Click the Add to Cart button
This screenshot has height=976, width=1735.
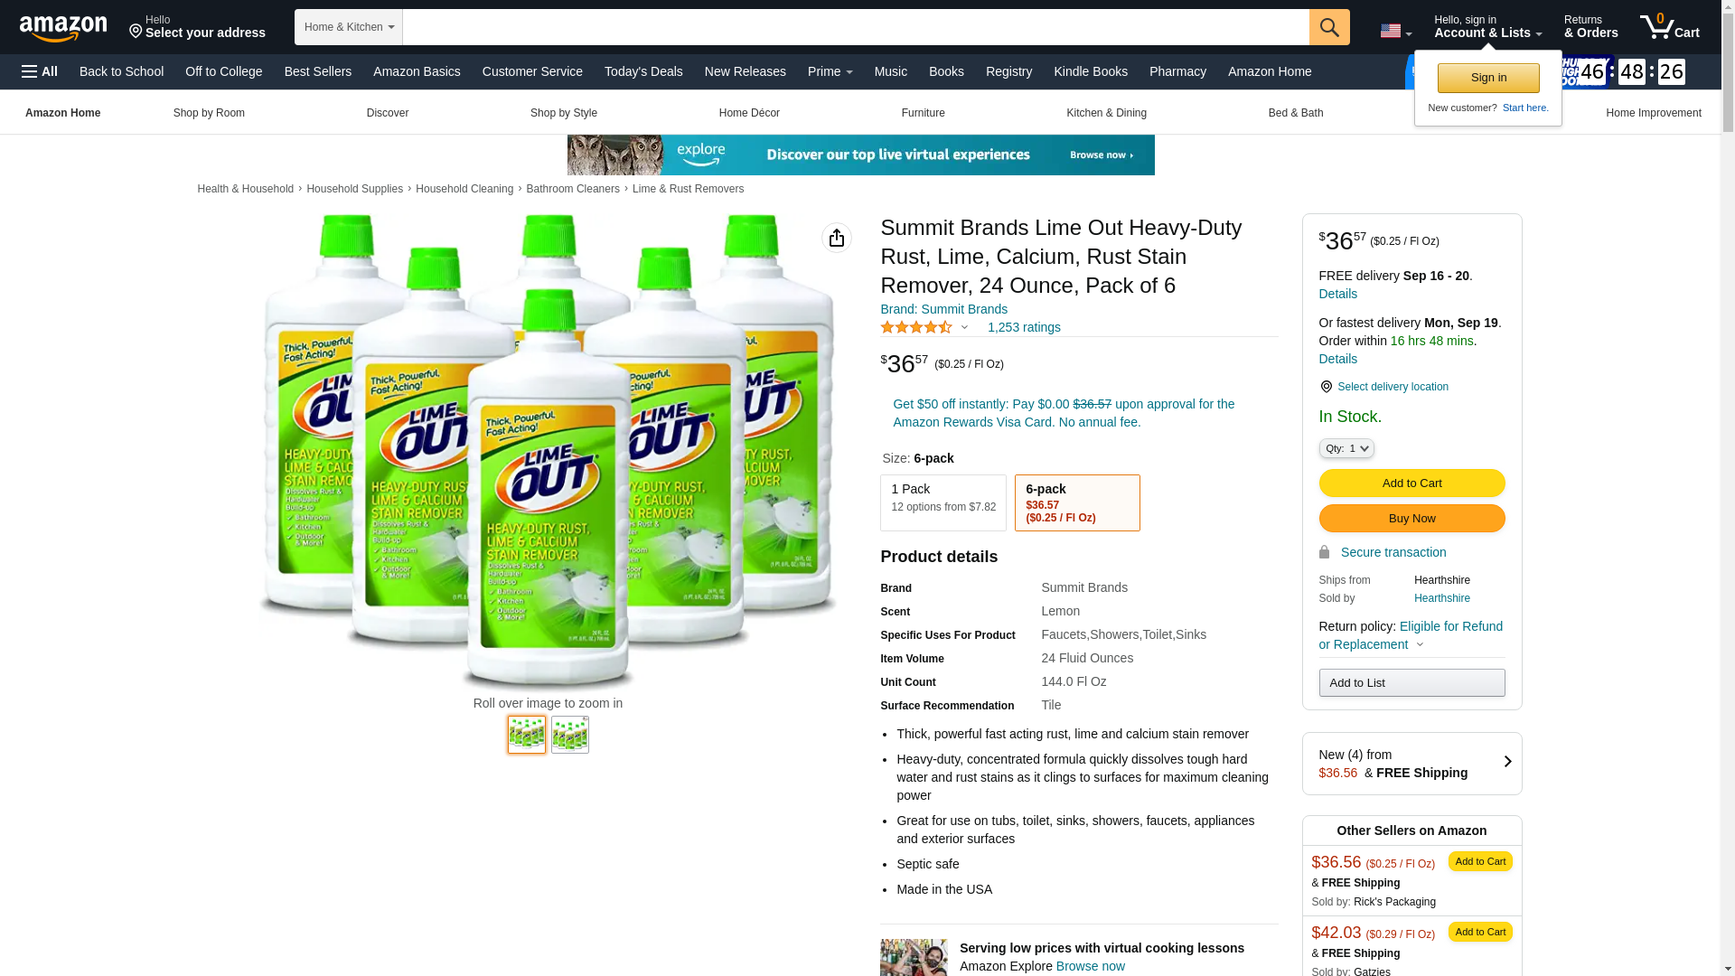(1411, 483)
